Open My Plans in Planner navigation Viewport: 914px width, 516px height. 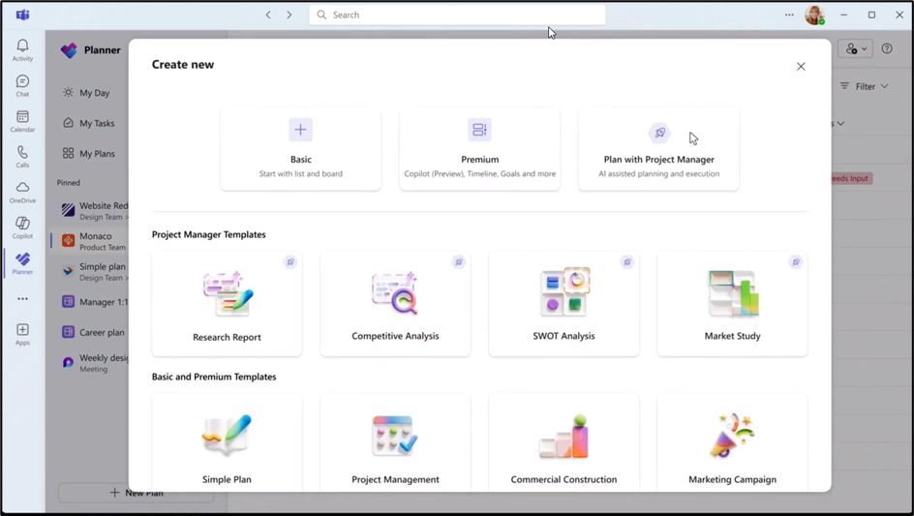[x=90, y=153]
